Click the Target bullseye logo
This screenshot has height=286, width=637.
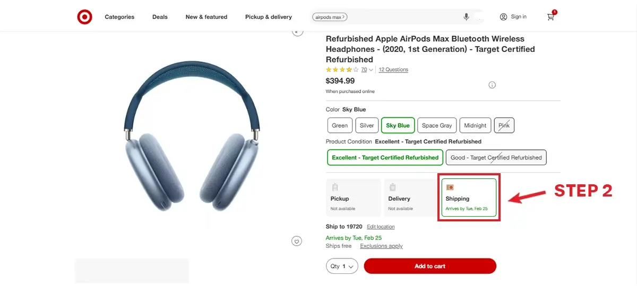(84, 17)
